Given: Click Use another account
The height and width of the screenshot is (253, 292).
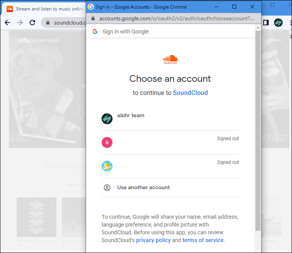Looking at the screenshot, I should point(170,188).
